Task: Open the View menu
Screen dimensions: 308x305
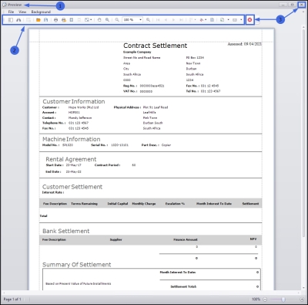Action: pos(22,12)
